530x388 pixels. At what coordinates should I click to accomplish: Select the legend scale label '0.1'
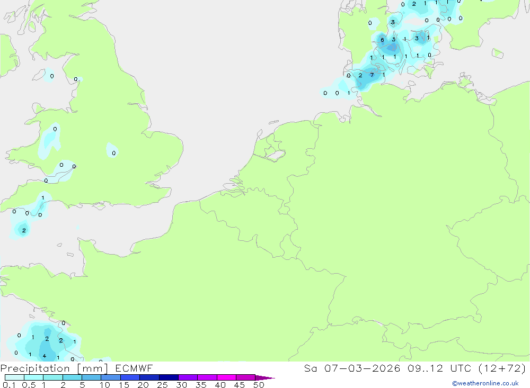coord(9,385)
